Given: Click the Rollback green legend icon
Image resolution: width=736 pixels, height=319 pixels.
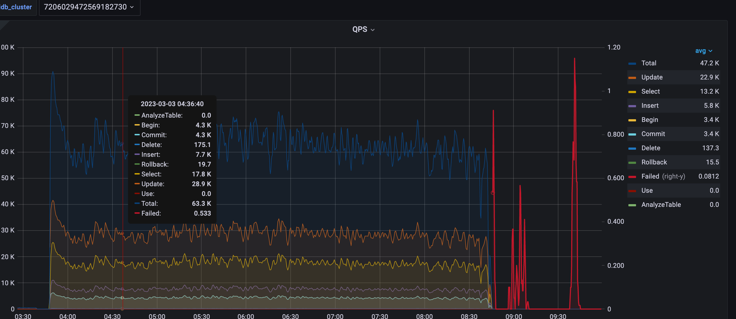Looking at the screenshot, I should (x=632, y=162).
